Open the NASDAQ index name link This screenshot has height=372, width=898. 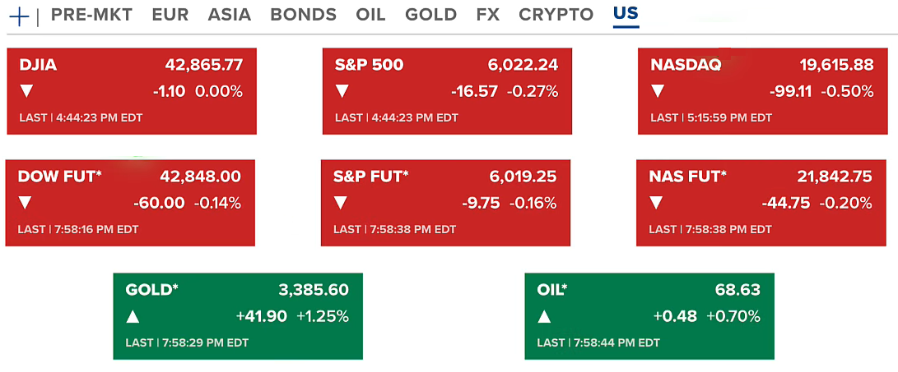point(686,65)
